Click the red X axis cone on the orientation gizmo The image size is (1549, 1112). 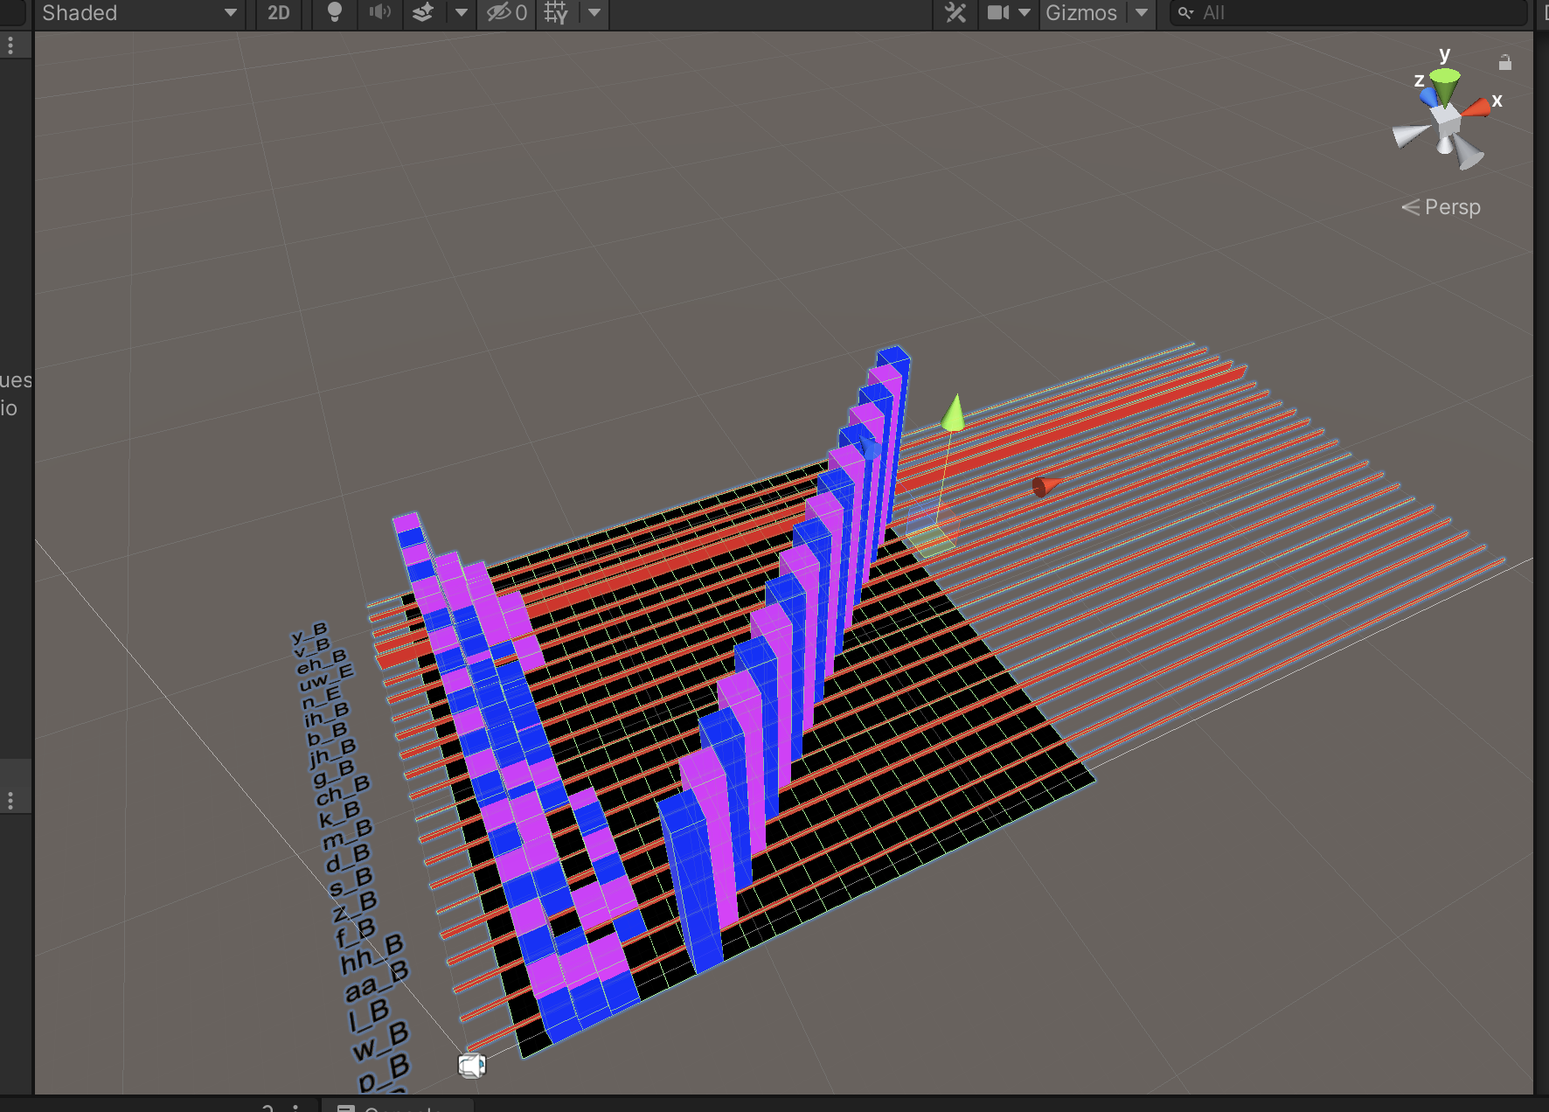(x=1476, y=108)
